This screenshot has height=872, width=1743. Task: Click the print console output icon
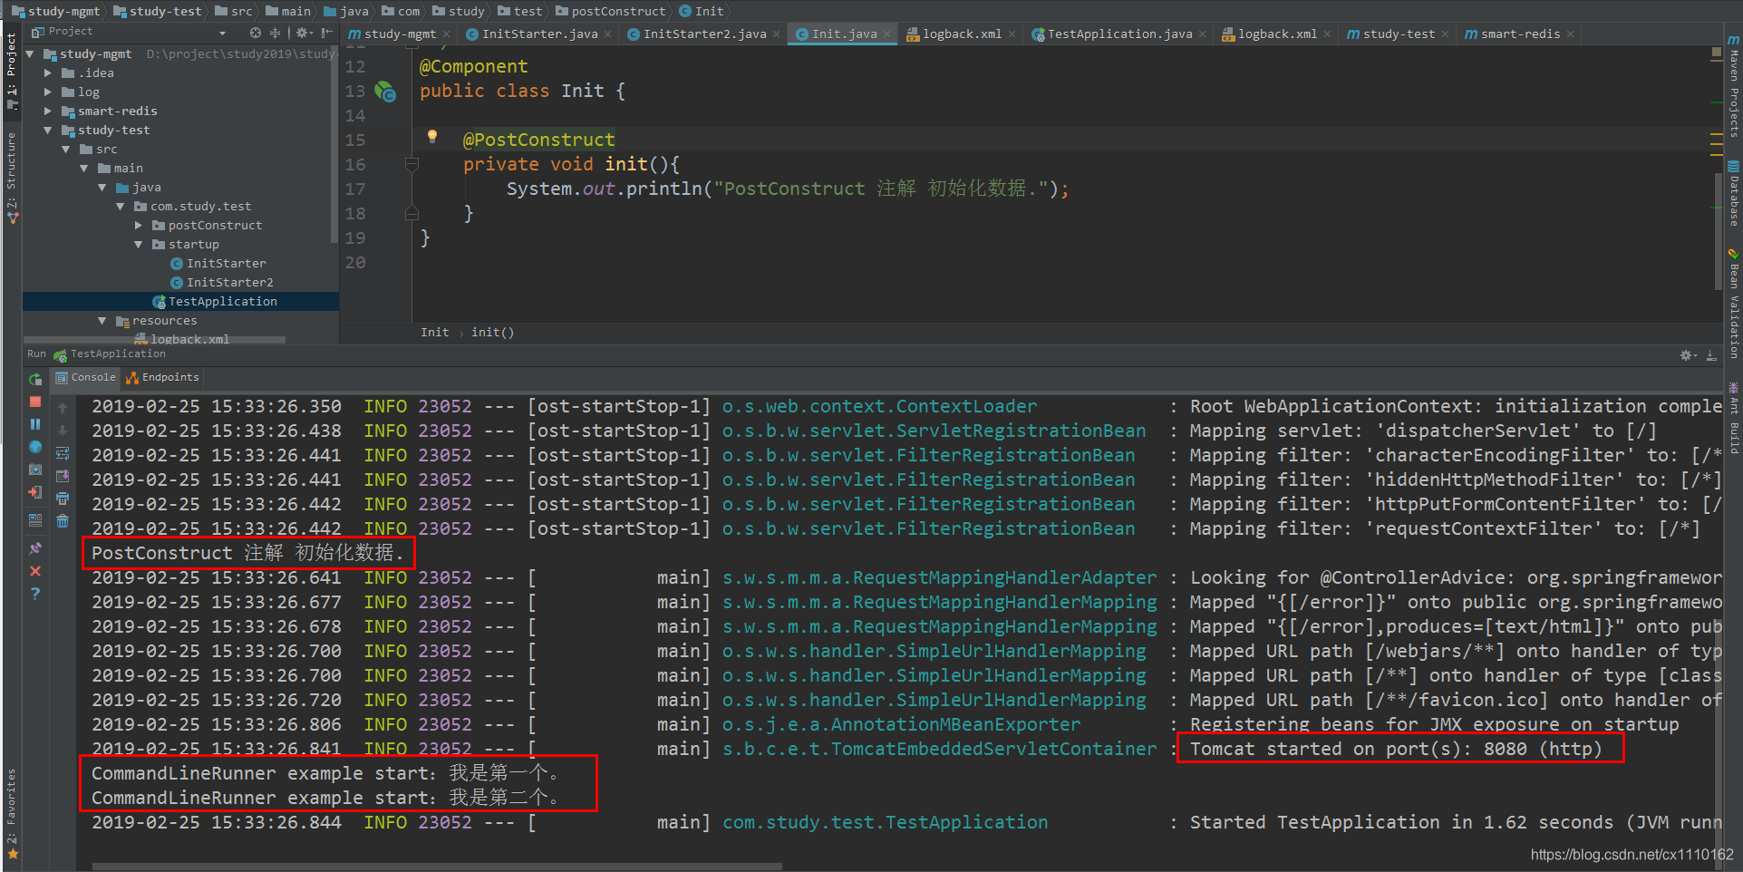point(63,499)
